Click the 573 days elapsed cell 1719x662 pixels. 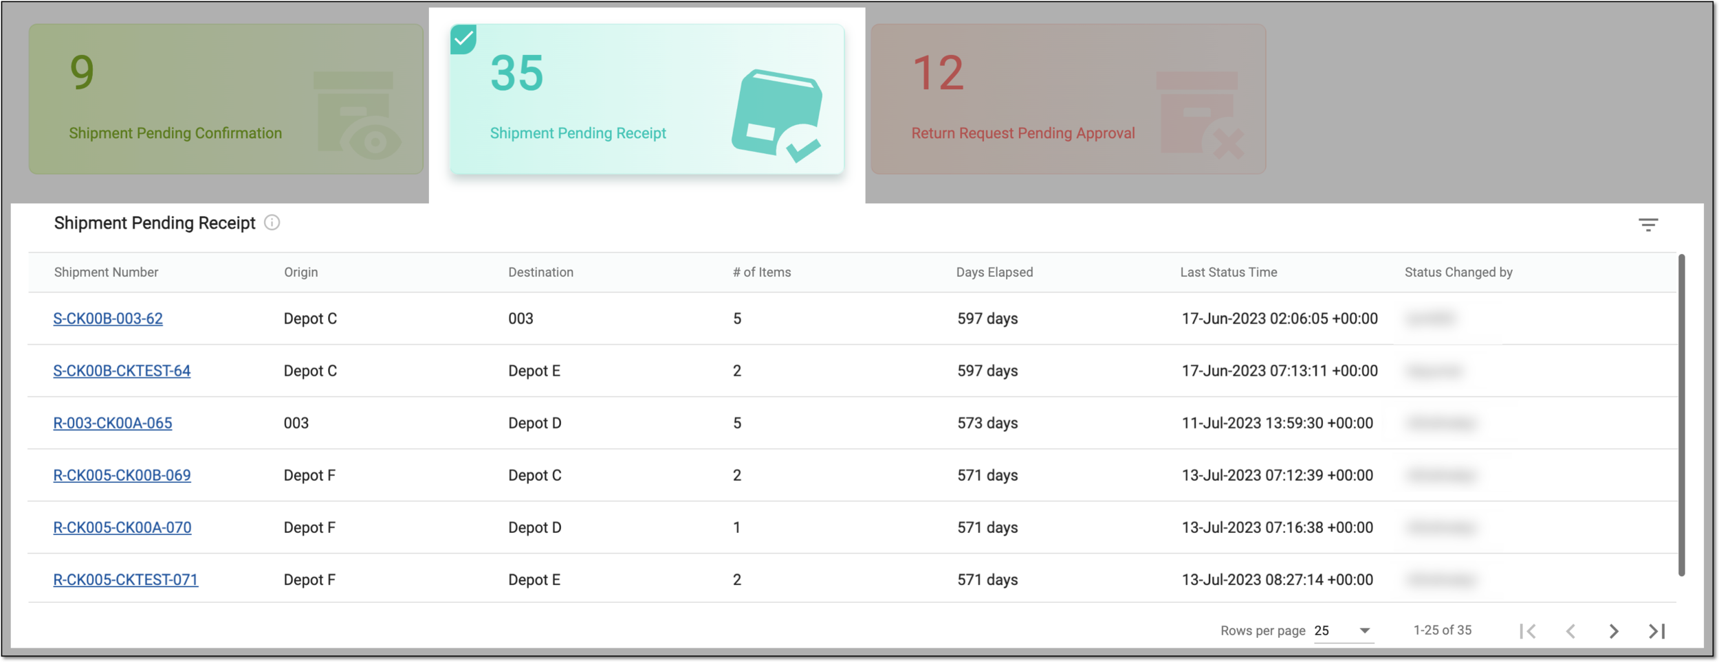click(987, 423)
